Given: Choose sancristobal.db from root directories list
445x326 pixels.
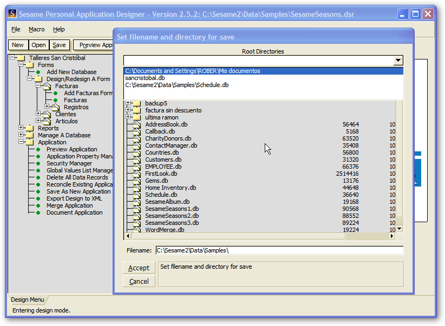Looking at the screenshot, I should [263, 78].
